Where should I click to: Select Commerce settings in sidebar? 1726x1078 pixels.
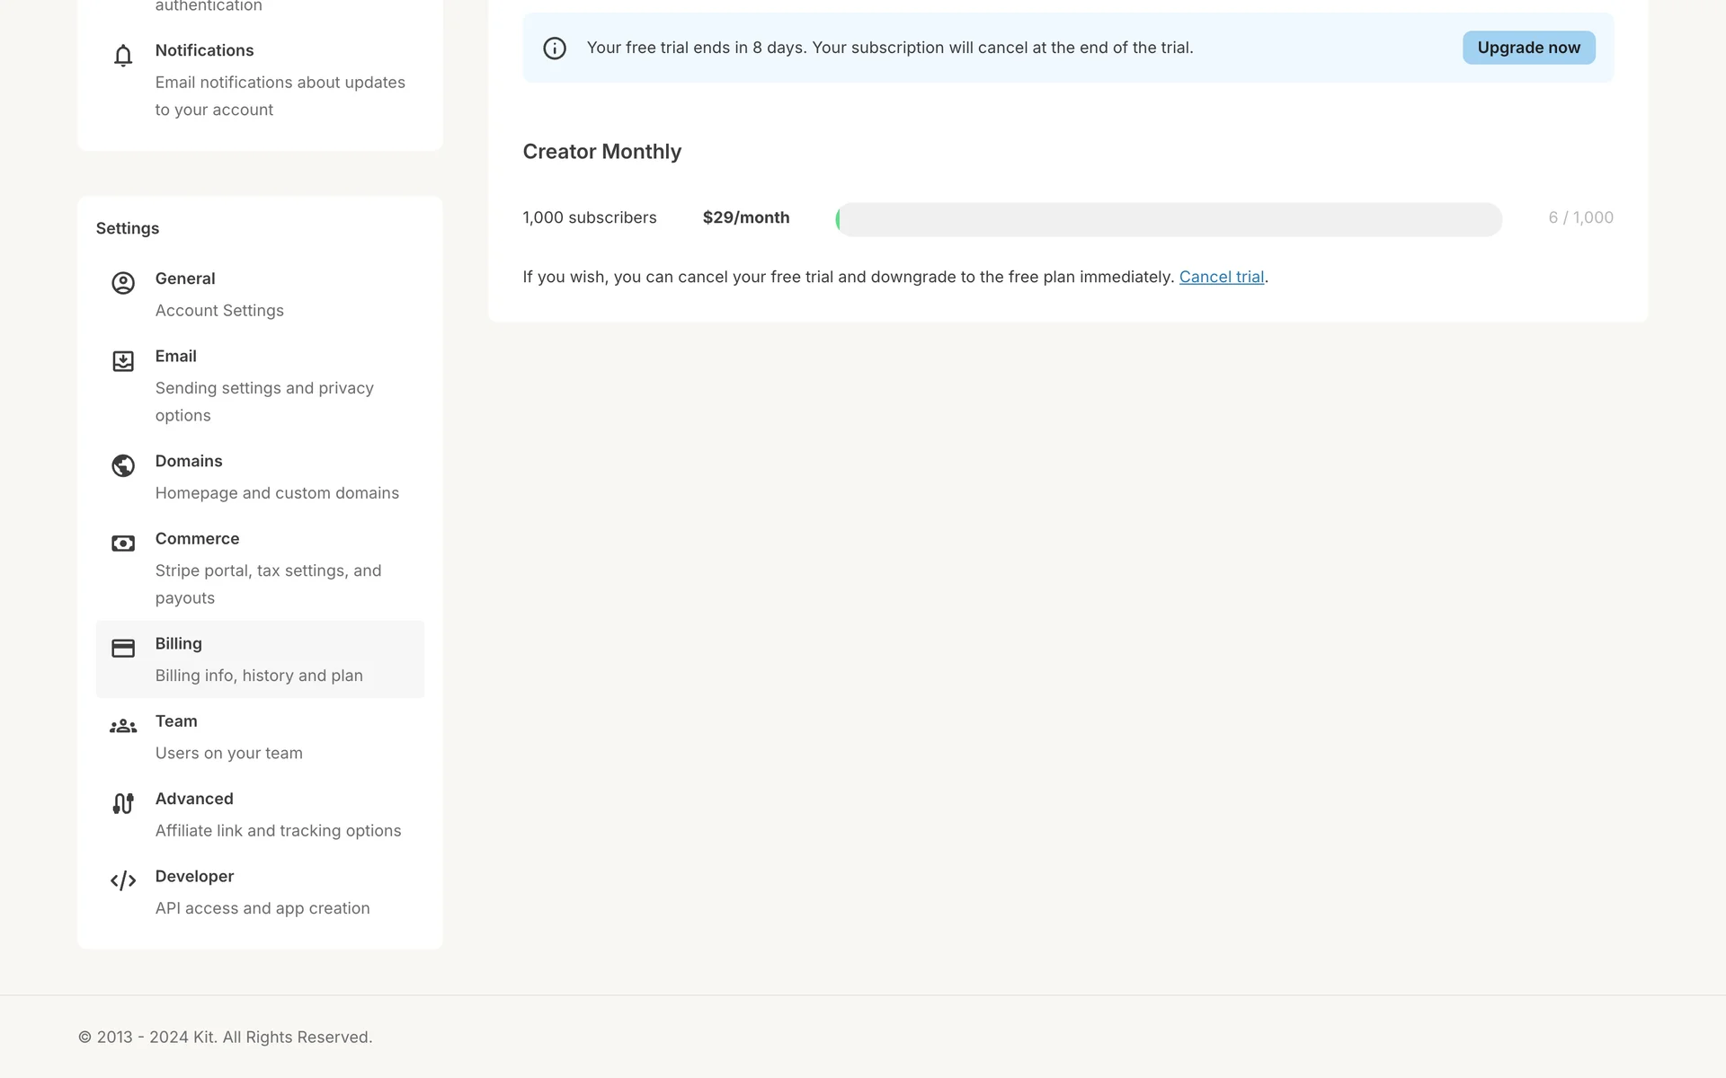267,568
